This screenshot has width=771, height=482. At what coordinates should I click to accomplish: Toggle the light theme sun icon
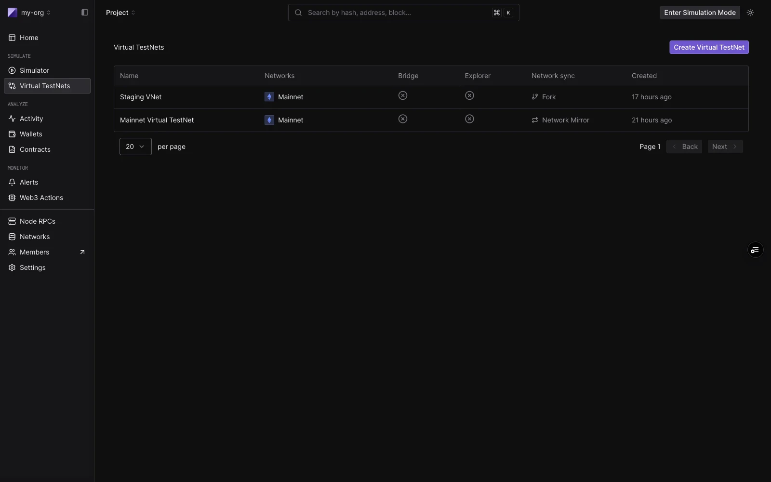[x=750, y=13]
